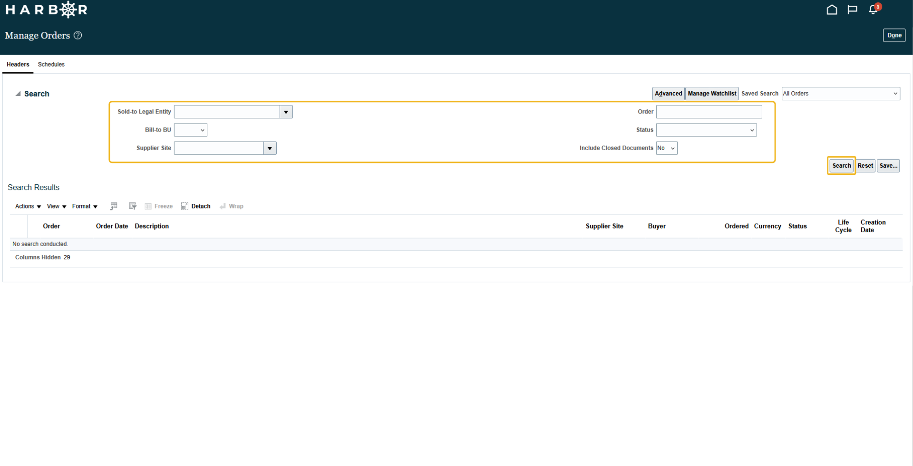Viewport: 913px width, 466px height.
Task: Switch to the Schedules tab
Action: [51, 65]
